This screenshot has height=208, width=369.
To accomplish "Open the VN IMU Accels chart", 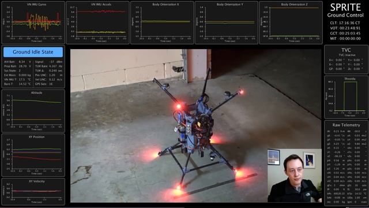I will coord(97,23).
